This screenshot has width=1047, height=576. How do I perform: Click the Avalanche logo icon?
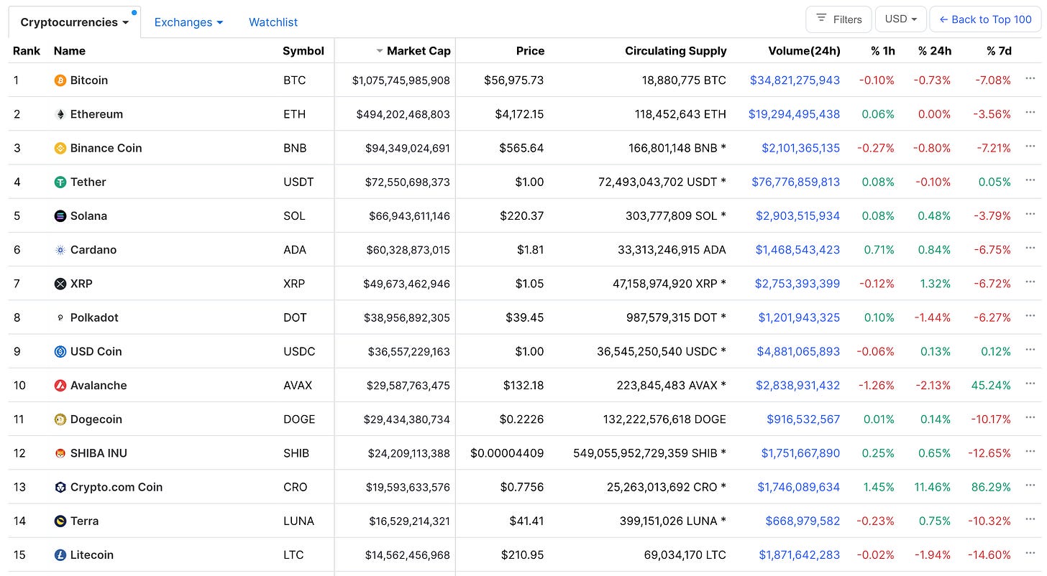click(x=60, y=385)
